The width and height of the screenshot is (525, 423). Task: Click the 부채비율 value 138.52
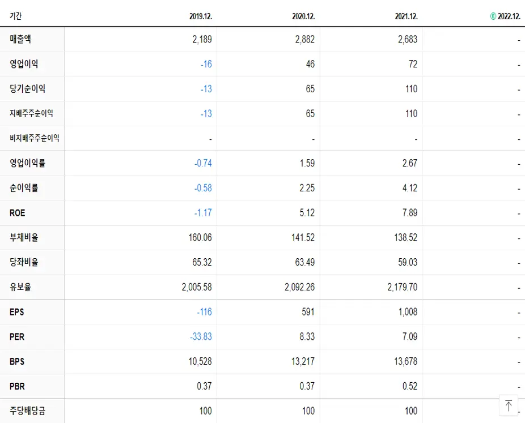click(x=406, y=237)
